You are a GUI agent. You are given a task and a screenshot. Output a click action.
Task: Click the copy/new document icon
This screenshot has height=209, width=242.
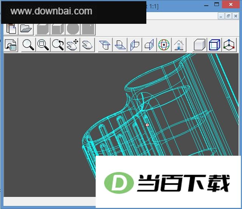pyautogui.click(x=11, y=29)
